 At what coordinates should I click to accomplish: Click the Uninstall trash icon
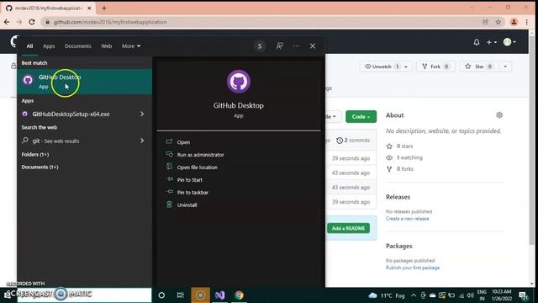[169, 205]
